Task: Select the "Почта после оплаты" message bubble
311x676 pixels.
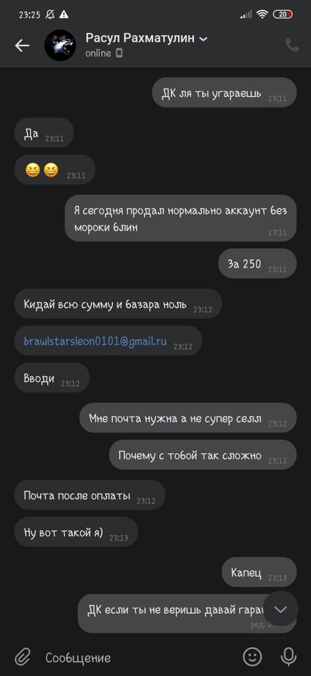Action: click(x=90, y=495)
